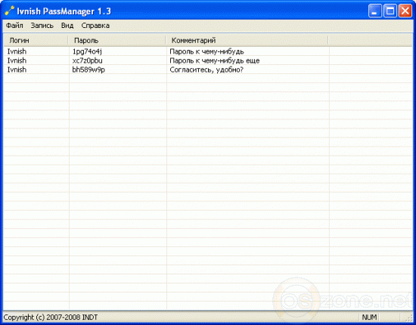The height and width of the screenshot is (325, 416).
Task: Click the Ivnish PassManager key icon in the title bar
Action: (10, 11)
